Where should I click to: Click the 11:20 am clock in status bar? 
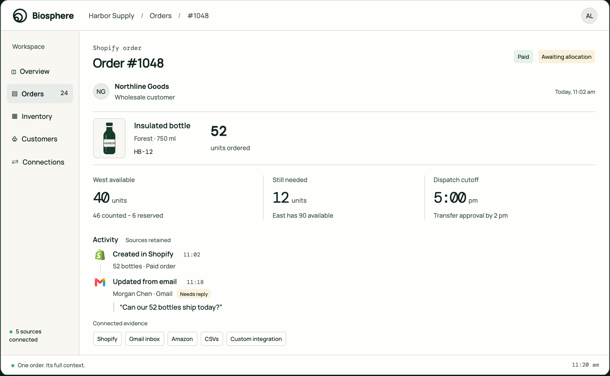(x=585, y=365)
